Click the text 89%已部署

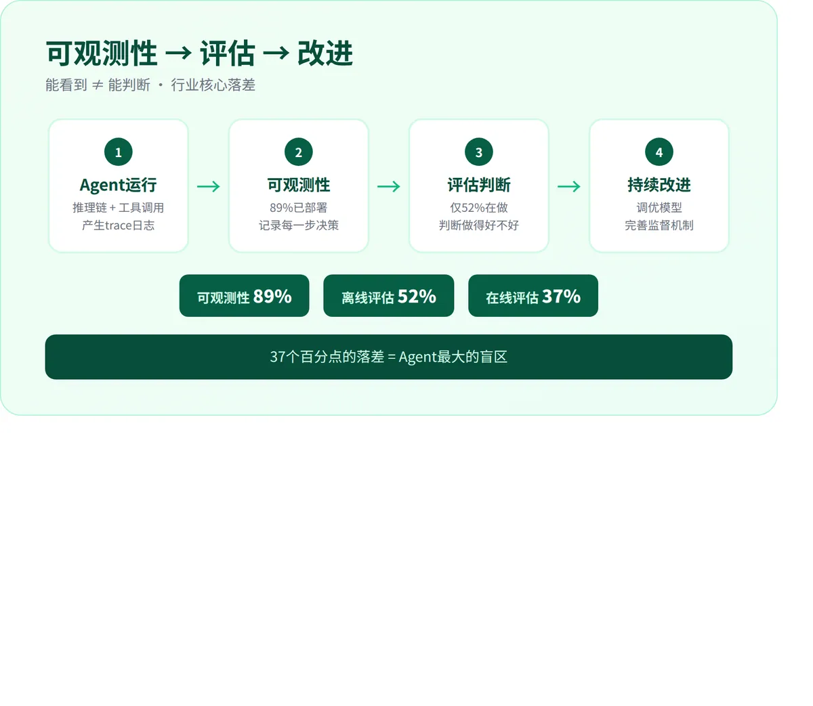299,208
